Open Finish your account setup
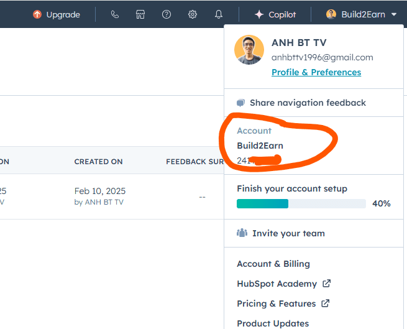 point(292,188)
